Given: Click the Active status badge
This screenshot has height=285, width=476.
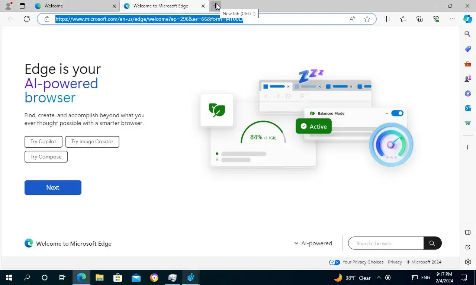Looking at the screenshot, I should [x=313, y=126].
